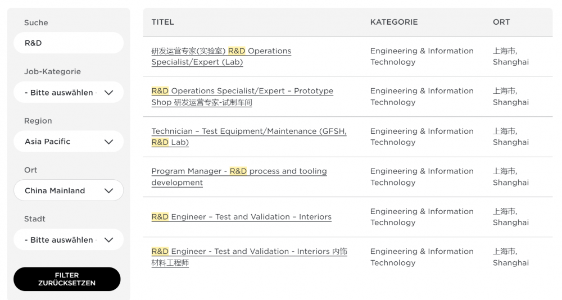Click the Titel column header
562x300 pixels.
click(x=162, y=22)
